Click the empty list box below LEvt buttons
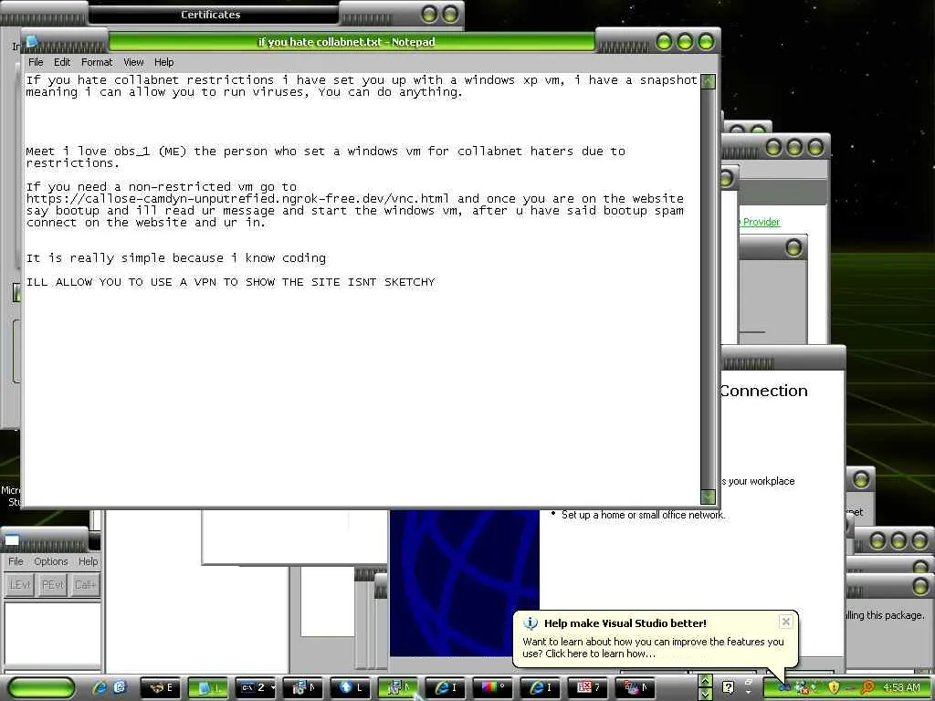The height and width of the screenshot is (701, 935). pyautogui.click(x=52, y=633)
